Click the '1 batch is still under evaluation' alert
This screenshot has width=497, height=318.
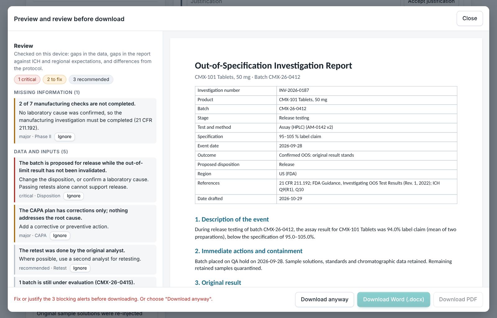tap(85, 282)
